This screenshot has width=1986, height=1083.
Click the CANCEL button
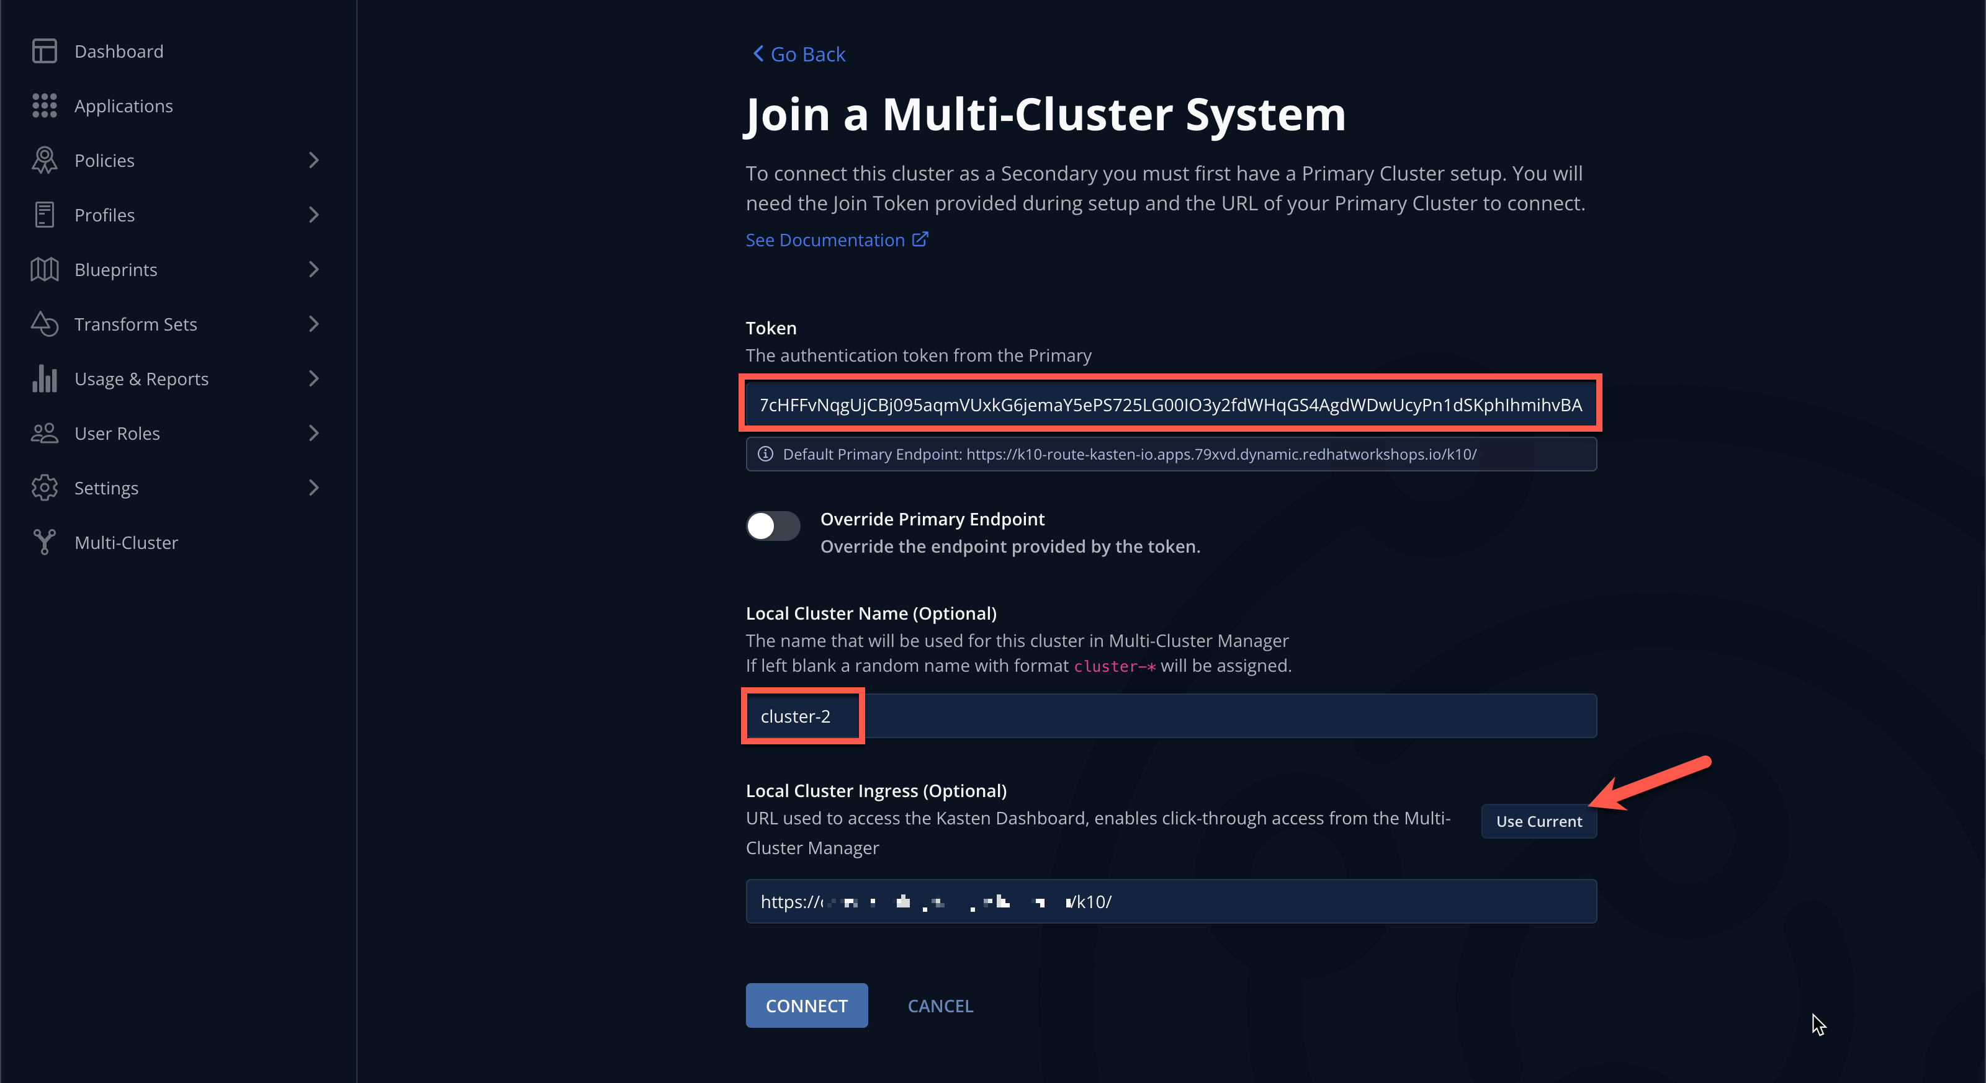coord(940,1005)
